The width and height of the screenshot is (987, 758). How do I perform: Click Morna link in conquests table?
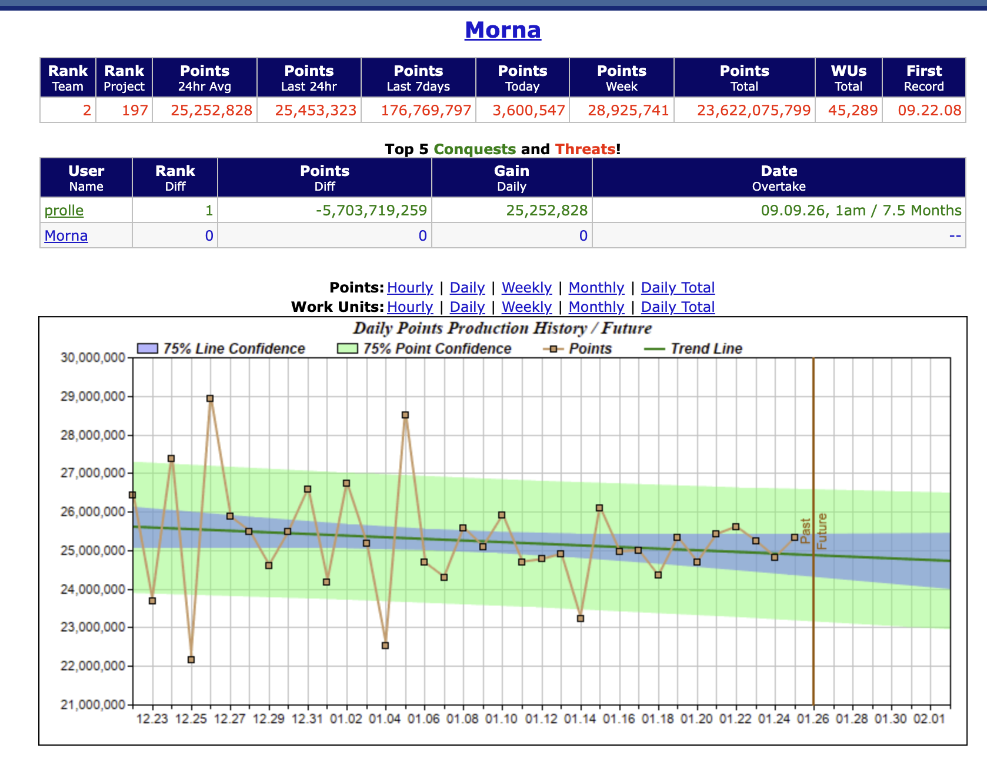coord(66,236)
